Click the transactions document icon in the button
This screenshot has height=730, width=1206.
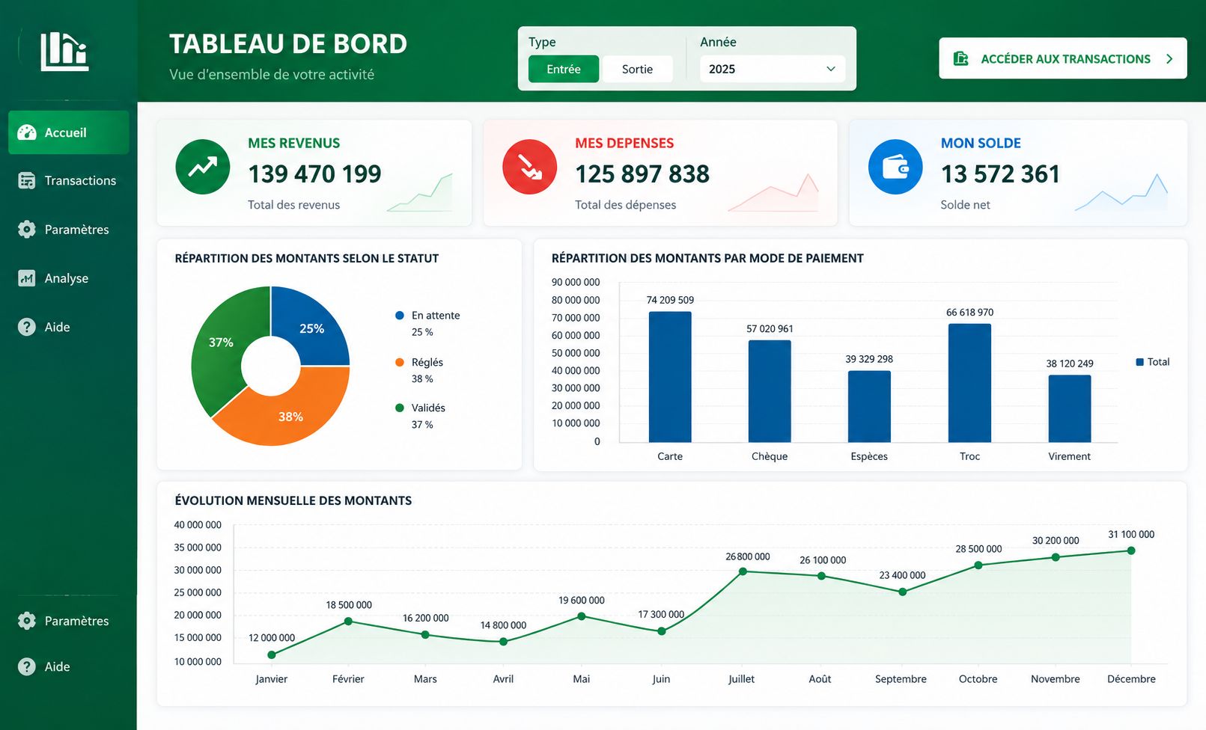(x=961, y=58)
